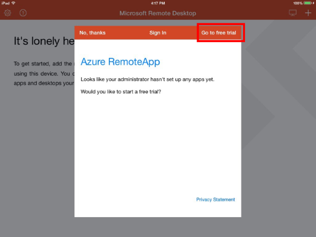Tap the iPad carrier label
Viewport: 316px width, 237px height.
coord(6,3)
